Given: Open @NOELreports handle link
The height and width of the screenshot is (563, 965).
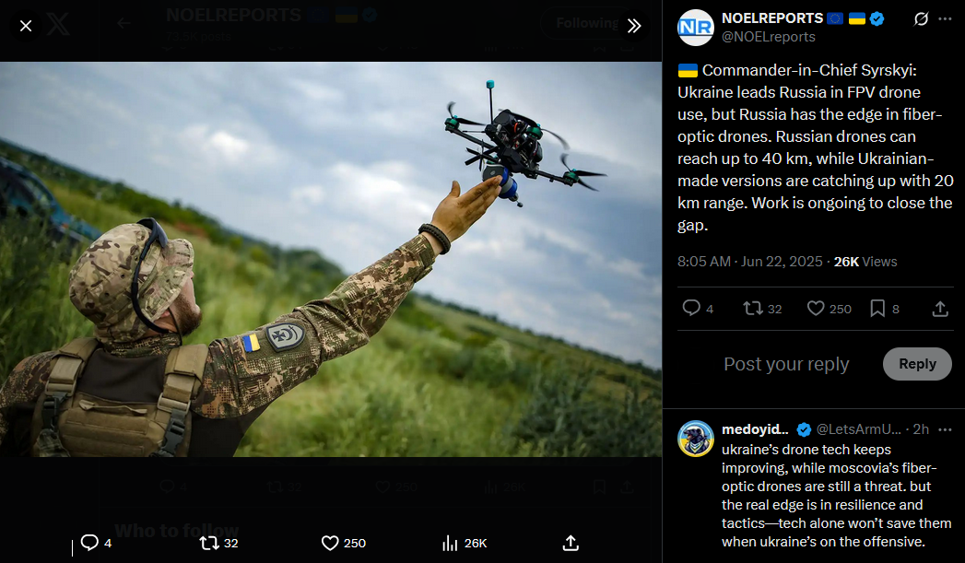Looking at the screenshot, I should pos(768,37).
